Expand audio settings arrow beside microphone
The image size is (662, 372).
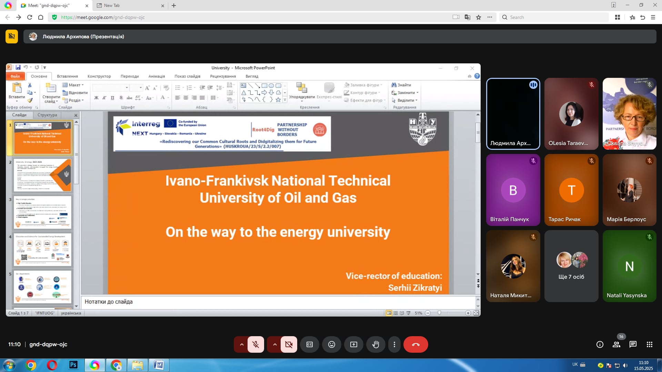coord(241,344)
